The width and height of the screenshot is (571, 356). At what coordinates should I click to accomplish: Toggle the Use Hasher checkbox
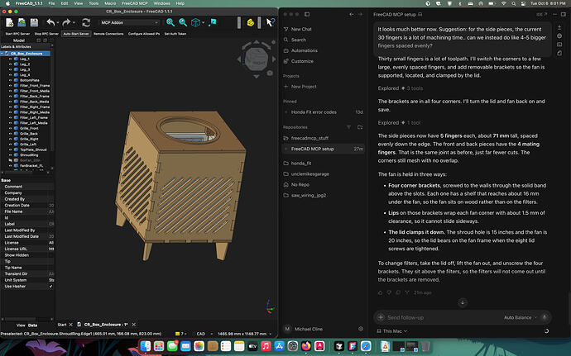(x=50, y=286)
